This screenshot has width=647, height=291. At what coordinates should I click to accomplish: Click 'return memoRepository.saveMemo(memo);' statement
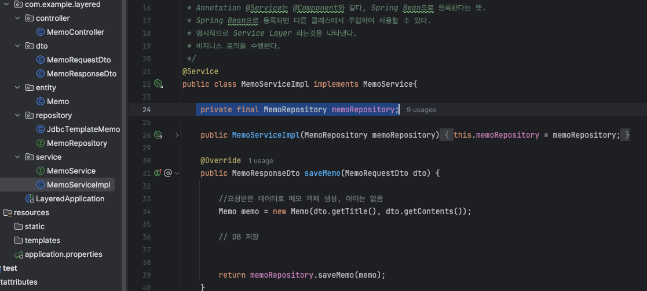coord(302,275)
